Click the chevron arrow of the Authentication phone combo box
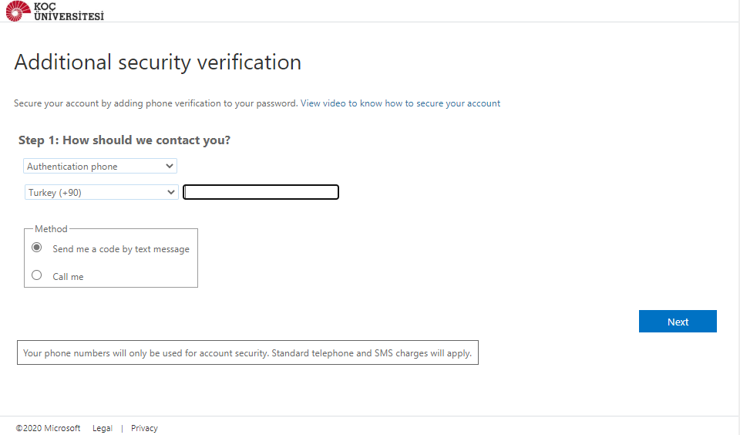Image resolution: width=740 pixels, height=435 pixels. [170, 166]
